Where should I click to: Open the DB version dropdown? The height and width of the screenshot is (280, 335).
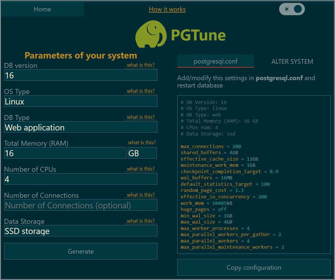pyautogui.click(x=81, y=75)
